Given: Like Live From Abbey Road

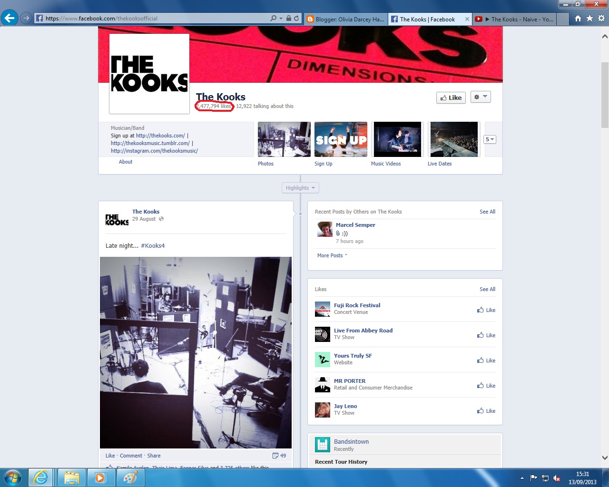Looking at the screenshot, I should (486, 335).
